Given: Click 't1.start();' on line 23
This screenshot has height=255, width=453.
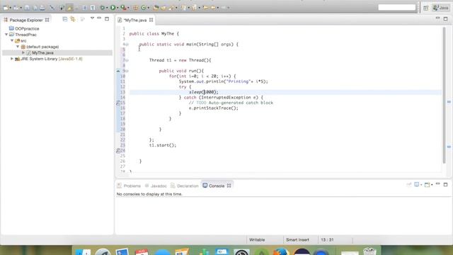Looking at the screenshot, I should tap(163, 145).
